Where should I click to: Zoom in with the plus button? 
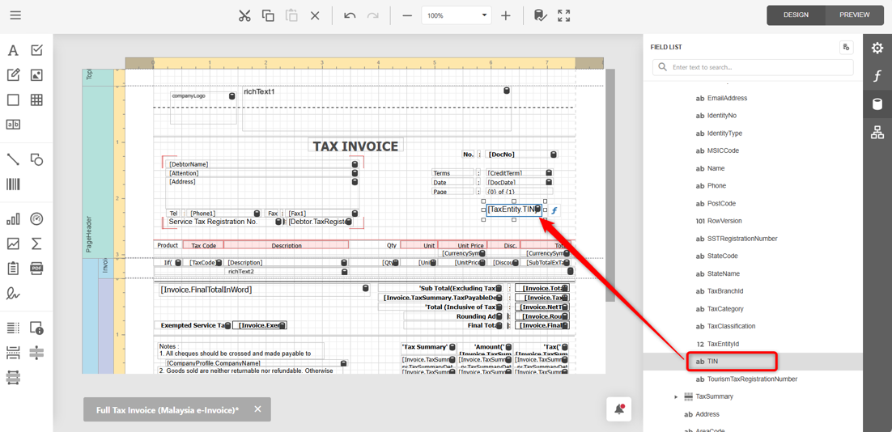(506, 15)
